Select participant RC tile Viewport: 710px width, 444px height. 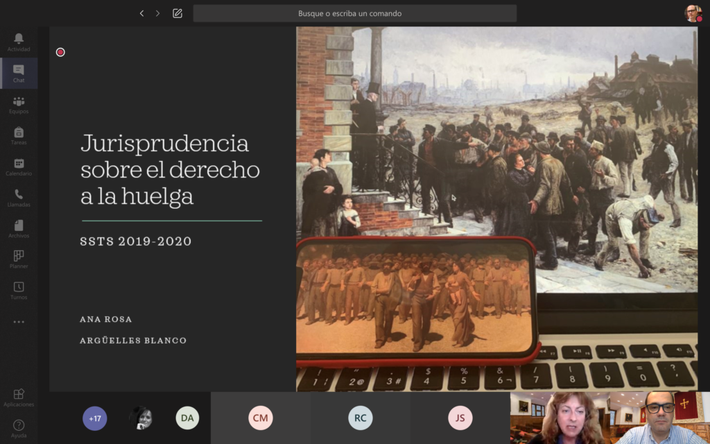361,418
